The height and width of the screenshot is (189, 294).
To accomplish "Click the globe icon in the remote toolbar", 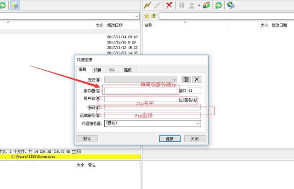I will coord(231,5).
